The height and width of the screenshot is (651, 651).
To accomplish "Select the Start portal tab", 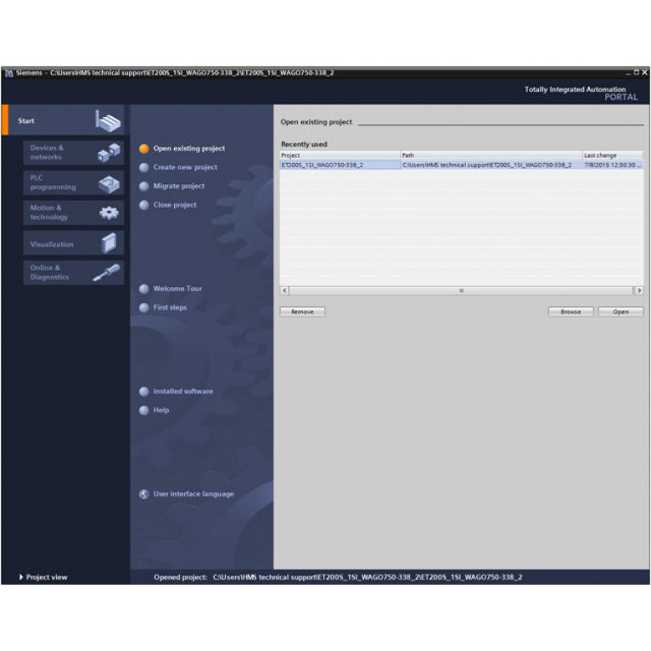I will pyautogui.click(x=63, y=121).
